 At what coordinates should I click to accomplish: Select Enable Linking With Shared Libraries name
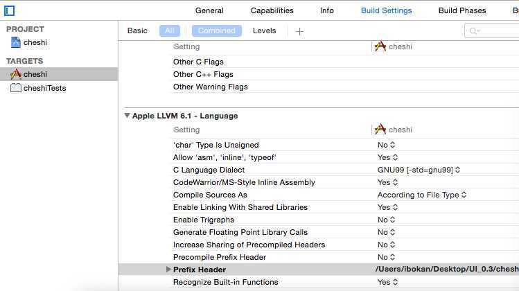click(x=240, y=207)
